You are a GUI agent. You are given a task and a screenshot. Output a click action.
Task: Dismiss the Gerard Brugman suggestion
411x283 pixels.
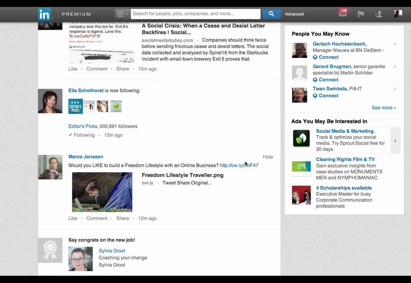point(395,67)
